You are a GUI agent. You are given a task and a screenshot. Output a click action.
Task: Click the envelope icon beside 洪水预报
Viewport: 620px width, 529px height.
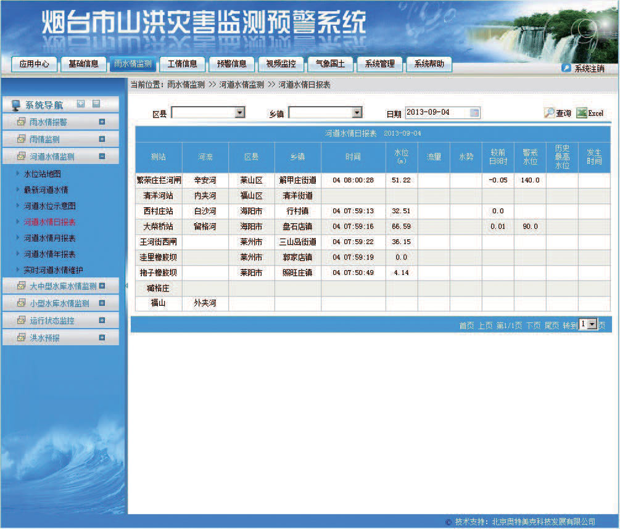click(21, 337)
